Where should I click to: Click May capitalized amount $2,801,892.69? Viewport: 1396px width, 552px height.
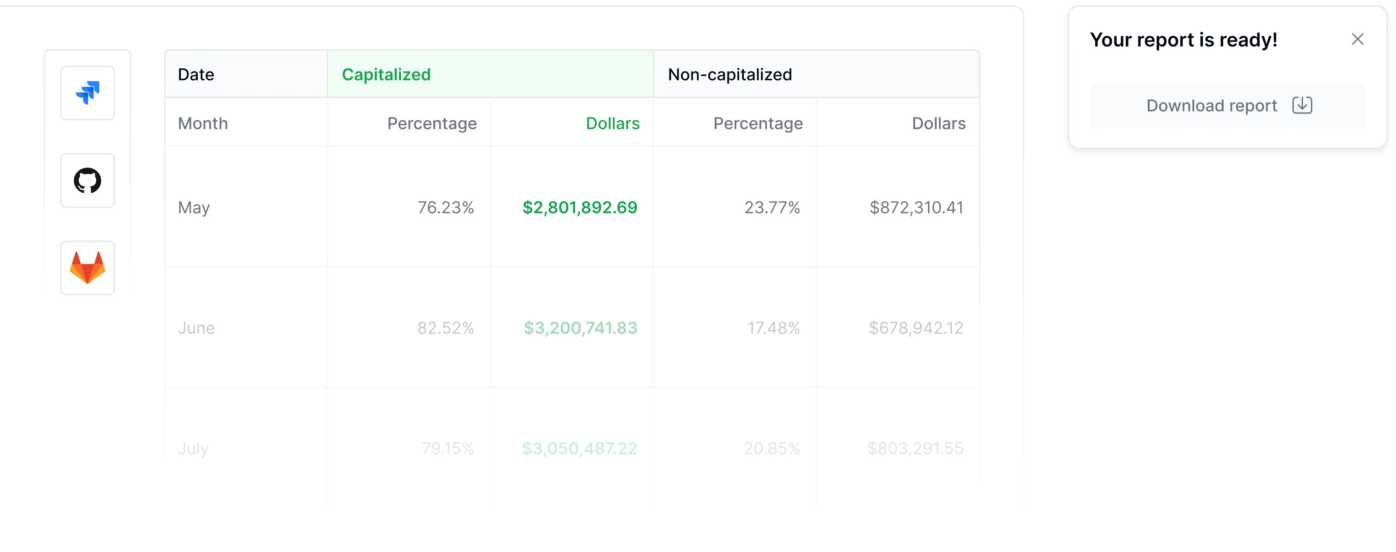[x=579, y=208]
